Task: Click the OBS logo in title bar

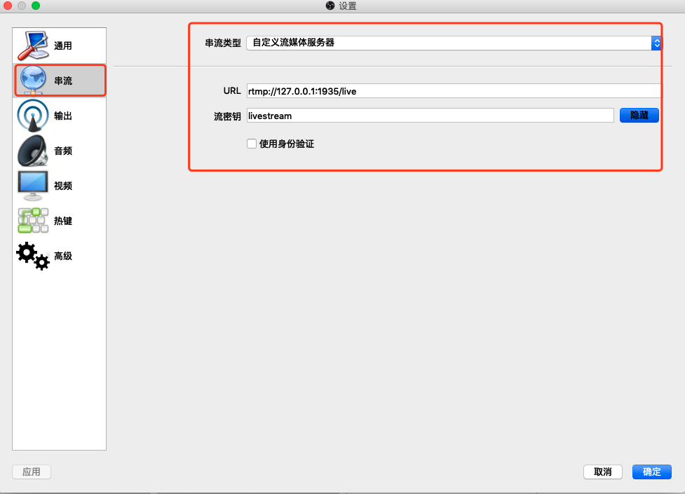Action: 330,6
